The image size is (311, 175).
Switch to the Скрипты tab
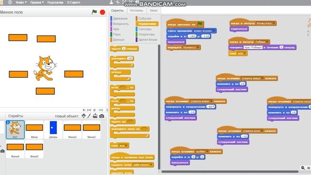[x=117, y=11]
